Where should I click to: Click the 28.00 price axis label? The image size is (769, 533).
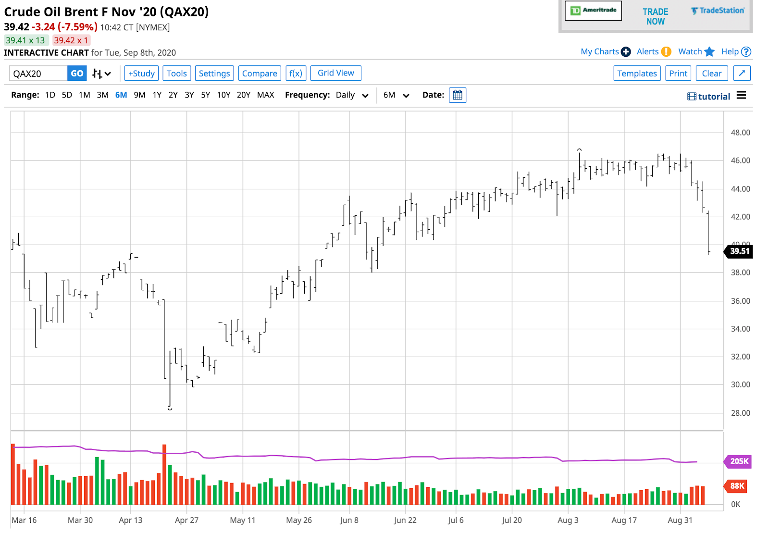tap(740, 413)
